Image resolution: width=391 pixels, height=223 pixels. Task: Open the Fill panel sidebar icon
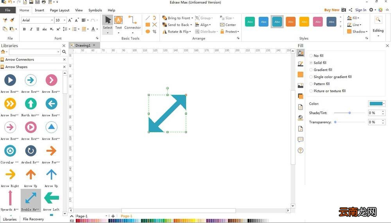click(x=300, y=53)
